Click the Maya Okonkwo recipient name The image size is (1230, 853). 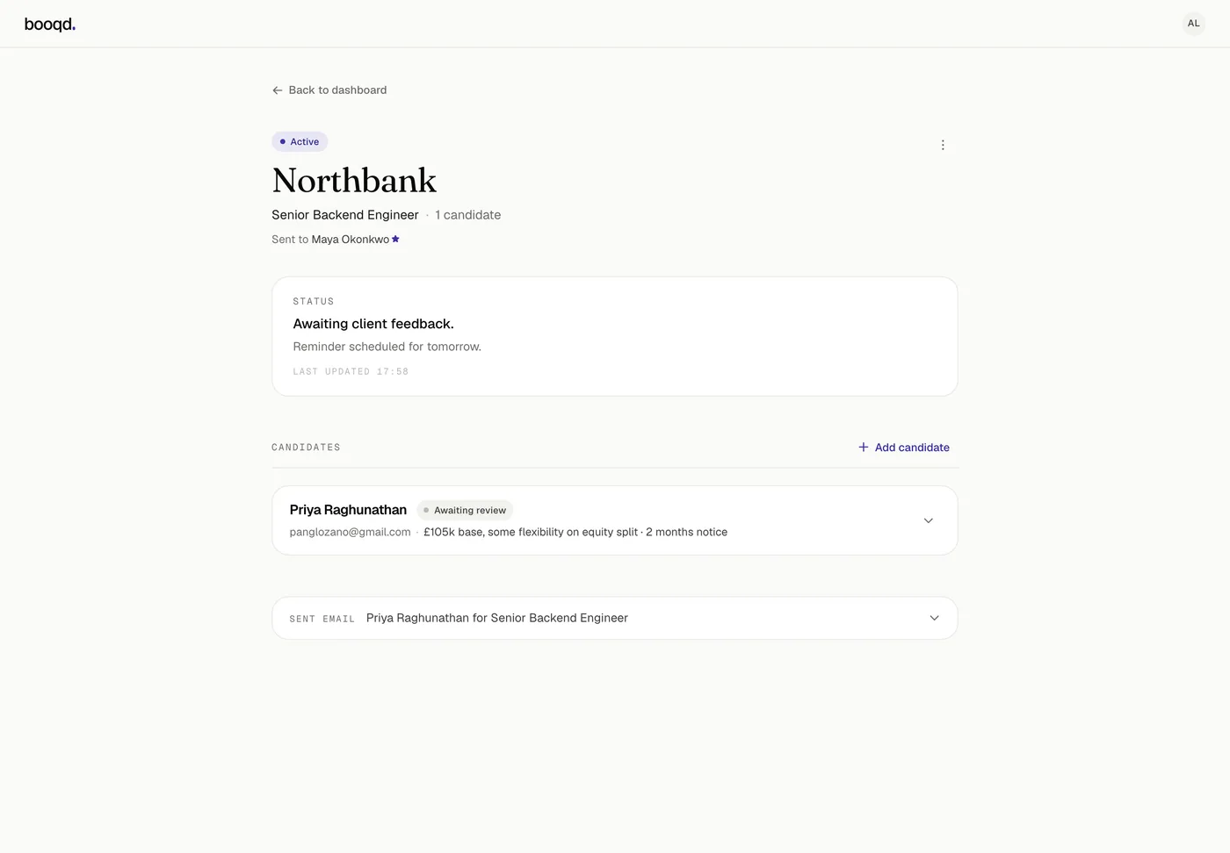pyautogui.click(x=350, y=240)
